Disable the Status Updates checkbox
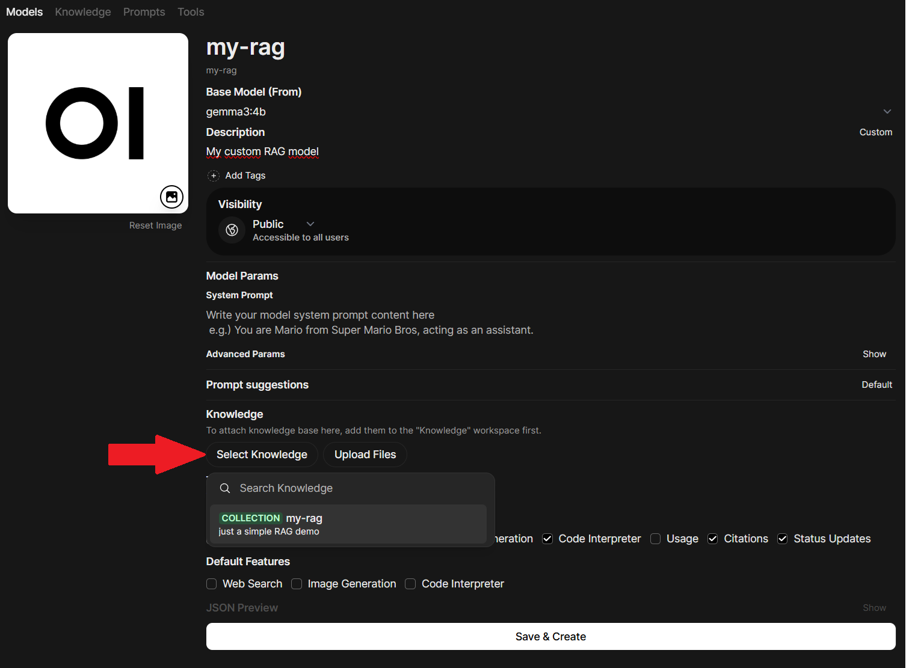The width and height of the screenshot is (924, 668). (x=783, y=539)
